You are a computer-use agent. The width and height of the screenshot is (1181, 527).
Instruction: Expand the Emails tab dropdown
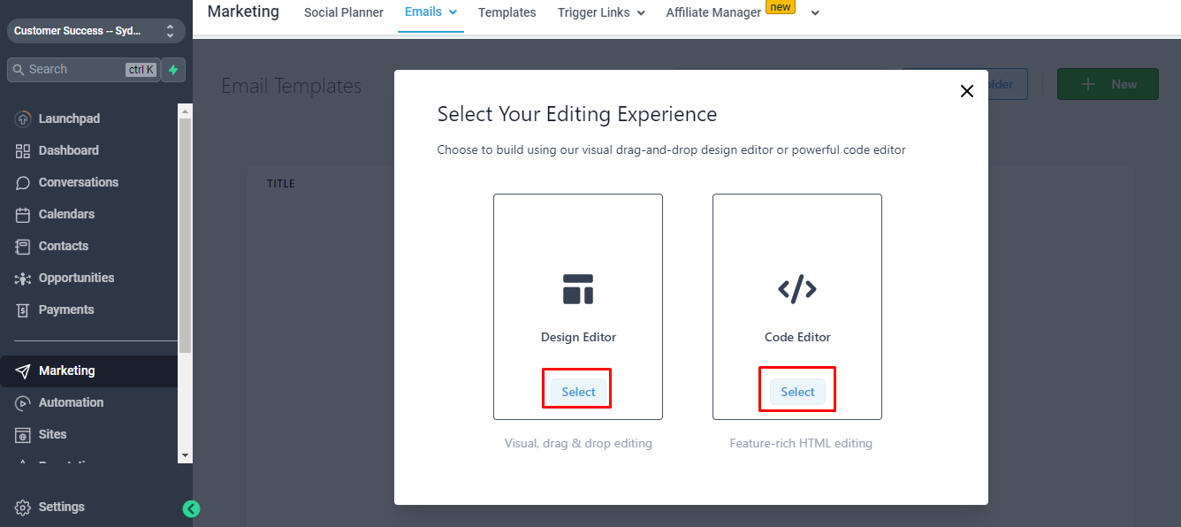coord(453,12)
